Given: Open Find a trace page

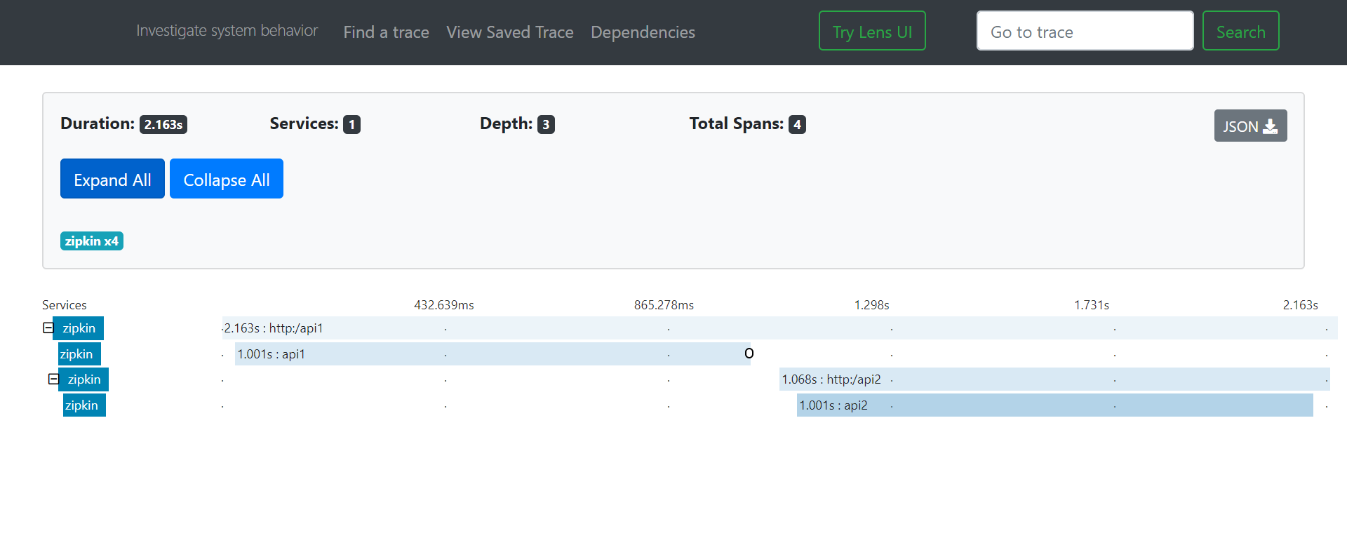Looking at the screenshot, I should click(x=386, y=32).
